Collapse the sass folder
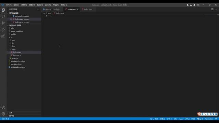The height and width of the screenshot is (123, 219). click(x=14, y=49)
